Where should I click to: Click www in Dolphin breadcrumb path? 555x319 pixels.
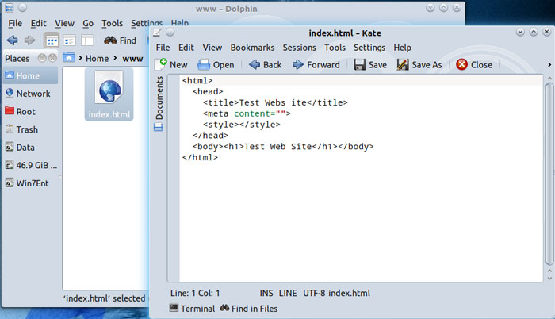pyautogui.click(x=132, y=59)
